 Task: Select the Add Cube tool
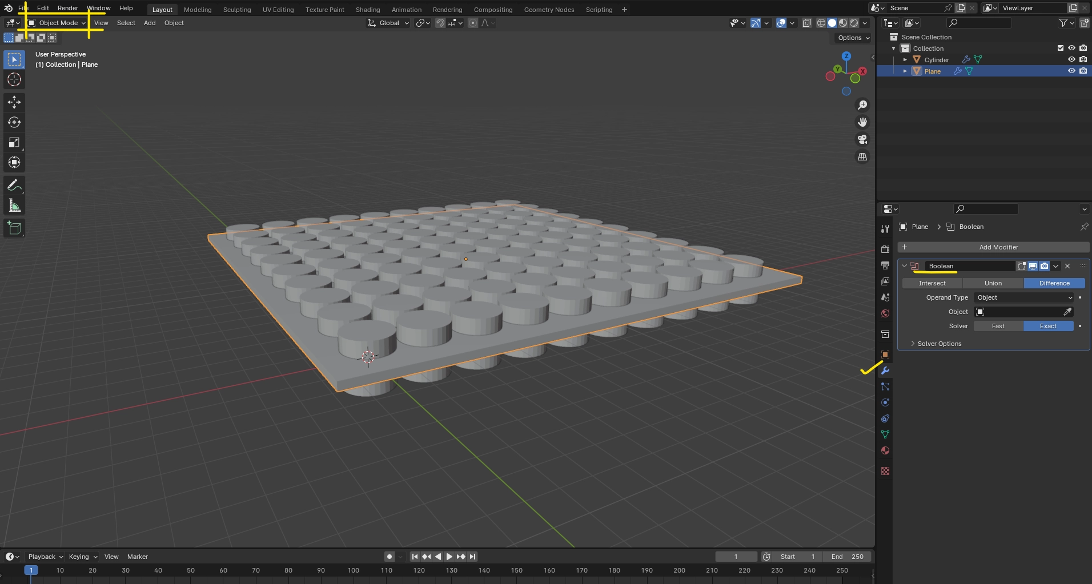(x=14, y=228)
